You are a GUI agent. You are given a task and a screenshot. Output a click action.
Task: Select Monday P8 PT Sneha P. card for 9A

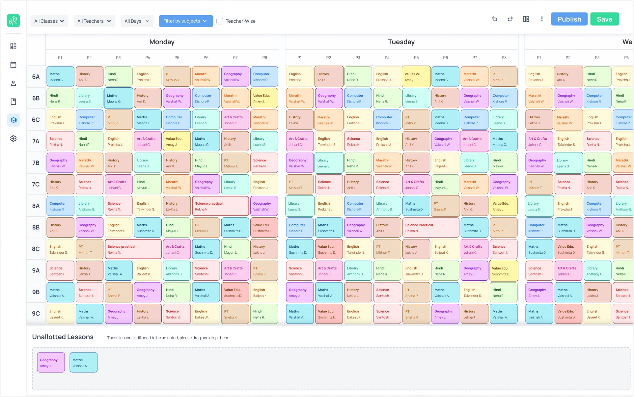264,271
